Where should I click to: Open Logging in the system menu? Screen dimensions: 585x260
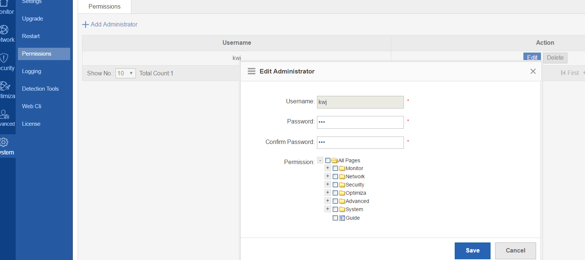click(32, 71)
